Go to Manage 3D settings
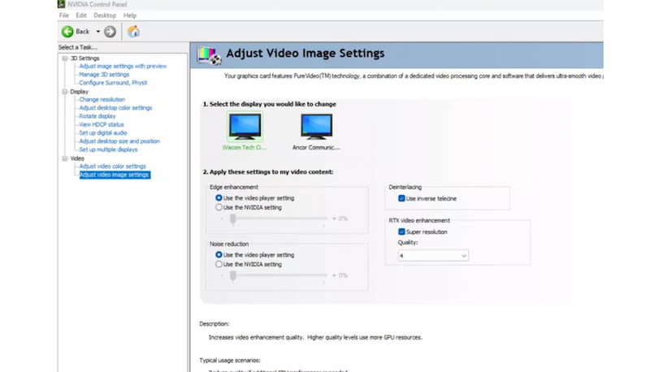Viewport: 650px width, 372px height. [104, 75]
